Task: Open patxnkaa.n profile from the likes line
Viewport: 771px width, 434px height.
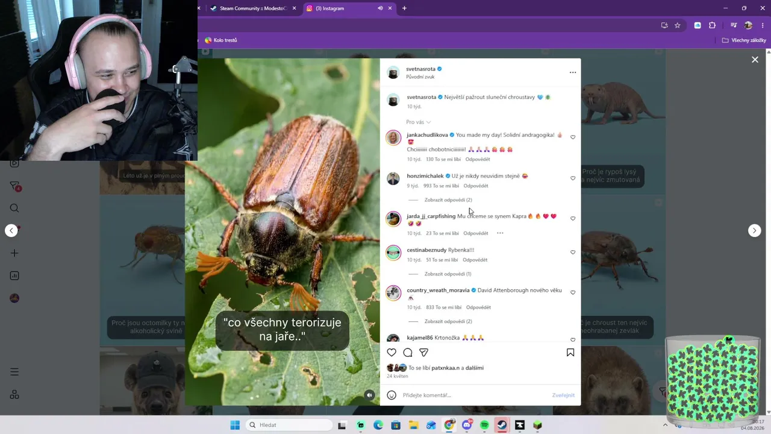Action: point(445,368)
